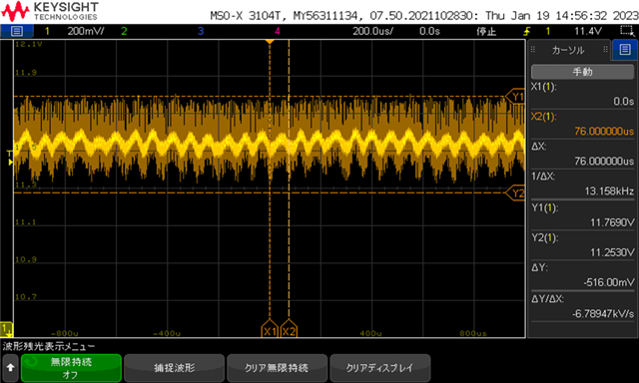Click the back arrow softkey button
Screen dimensions: 639x383
10,367
